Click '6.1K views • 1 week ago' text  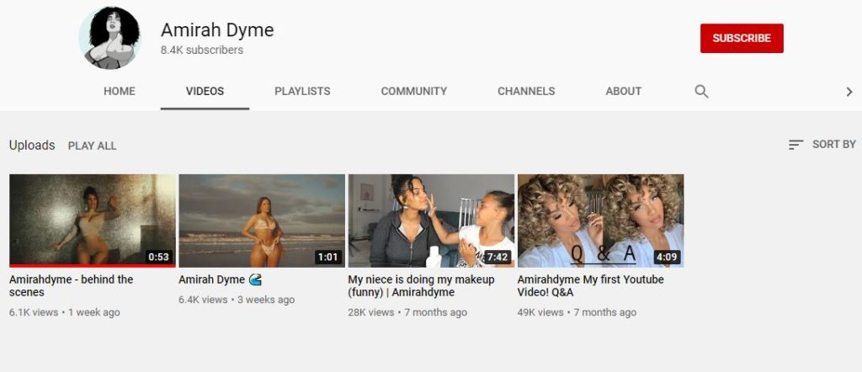pyautogui.click(x=64, y=312)
